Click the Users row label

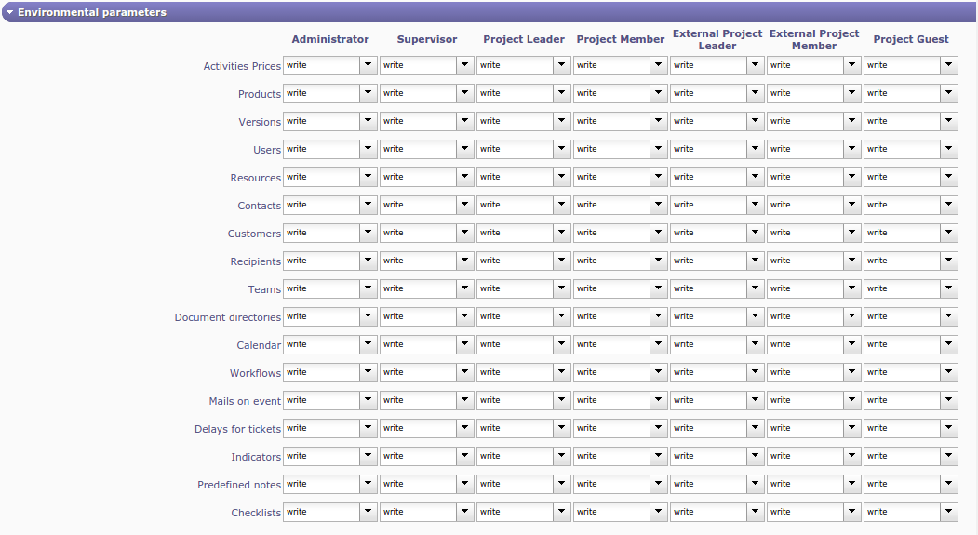(267, 151)
